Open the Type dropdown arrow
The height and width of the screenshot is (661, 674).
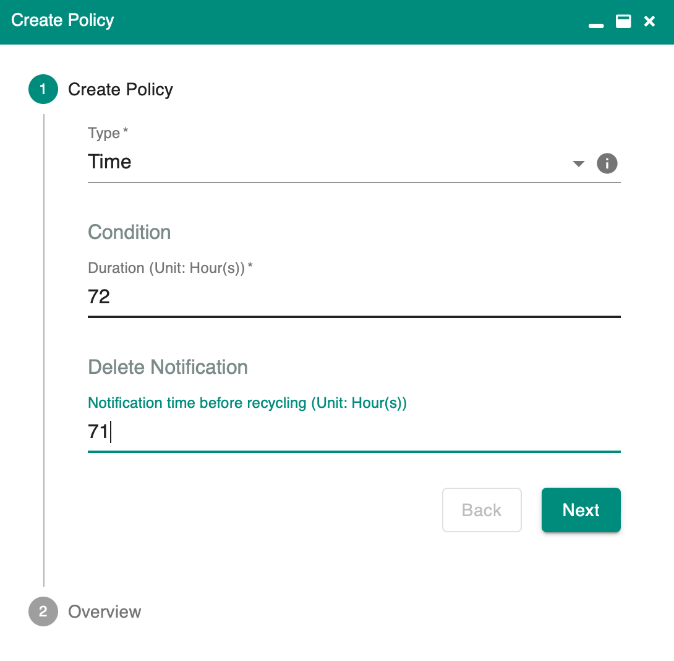coord(579,163)
